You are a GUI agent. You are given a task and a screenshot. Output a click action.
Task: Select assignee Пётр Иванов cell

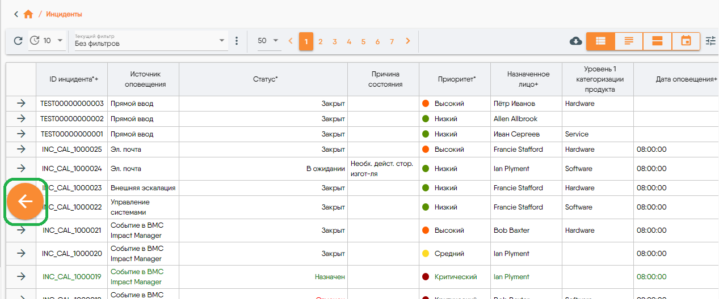[x=526, y=104]
